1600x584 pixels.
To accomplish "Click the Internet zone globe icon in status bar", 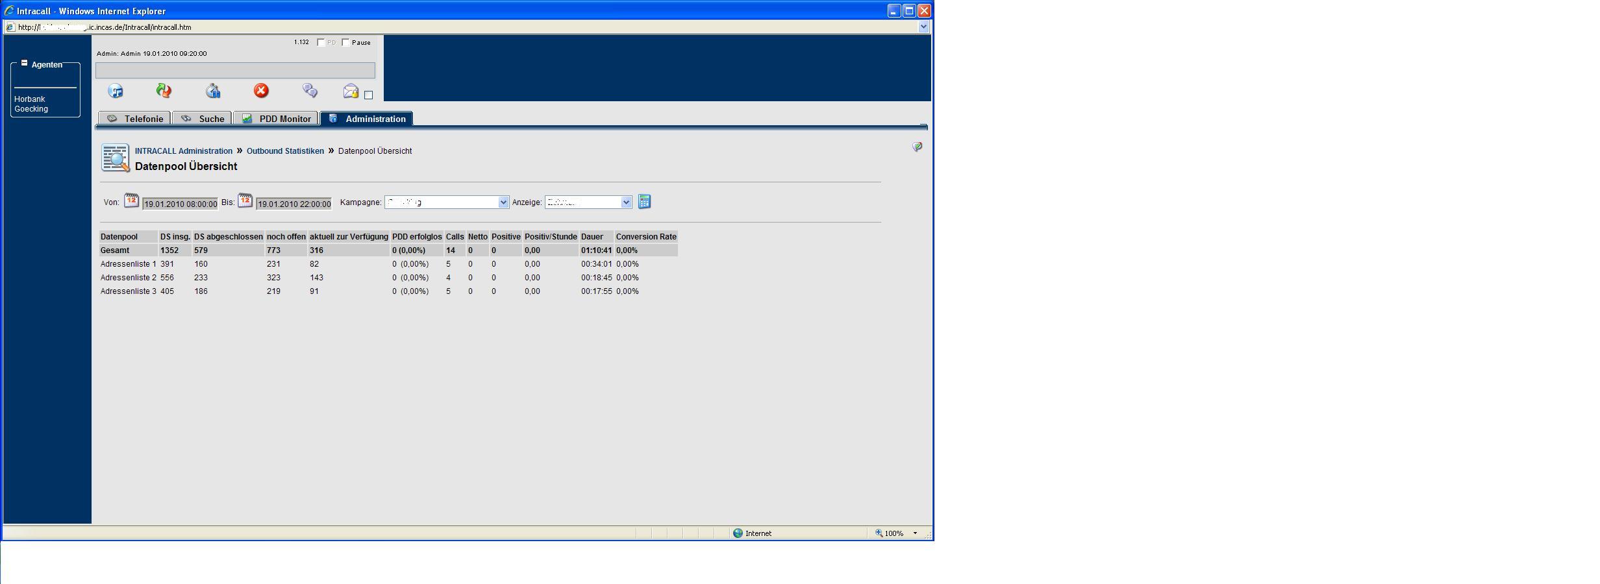I will click(738, 533).
